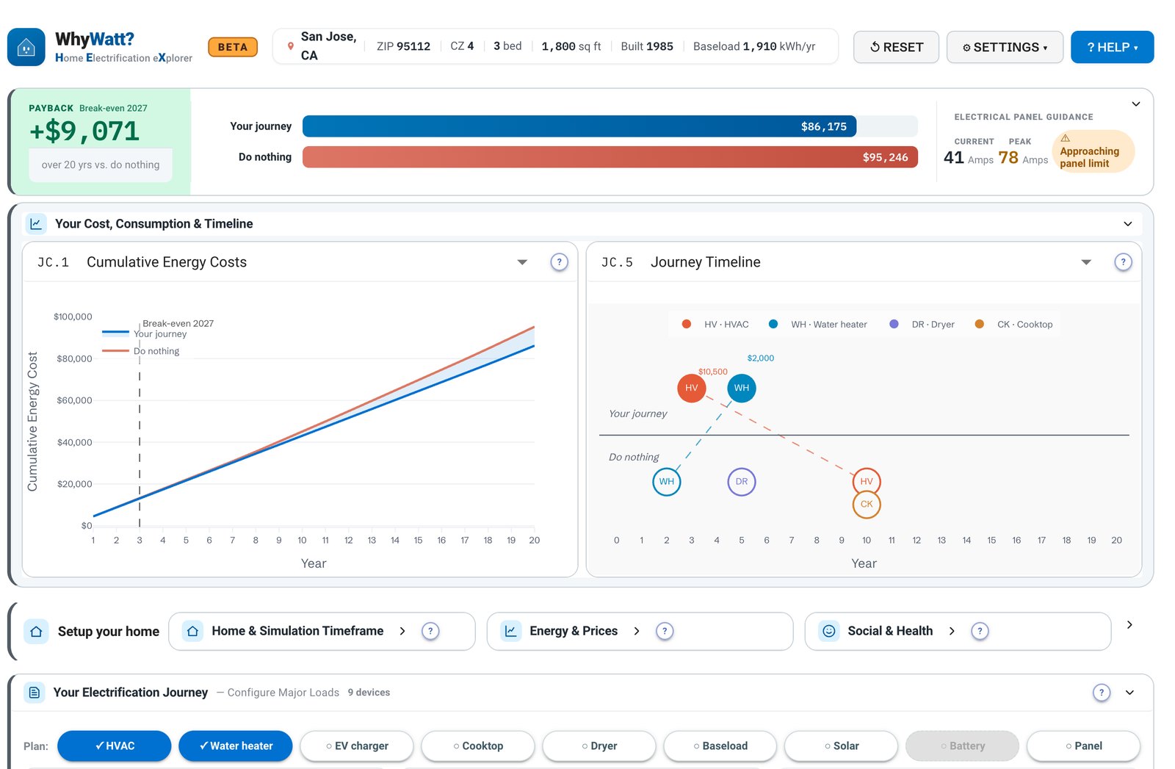This screenshot has width=1175, height=769.
Task: Click the outlined HV node at year 10
Action: tap(867, 482)
